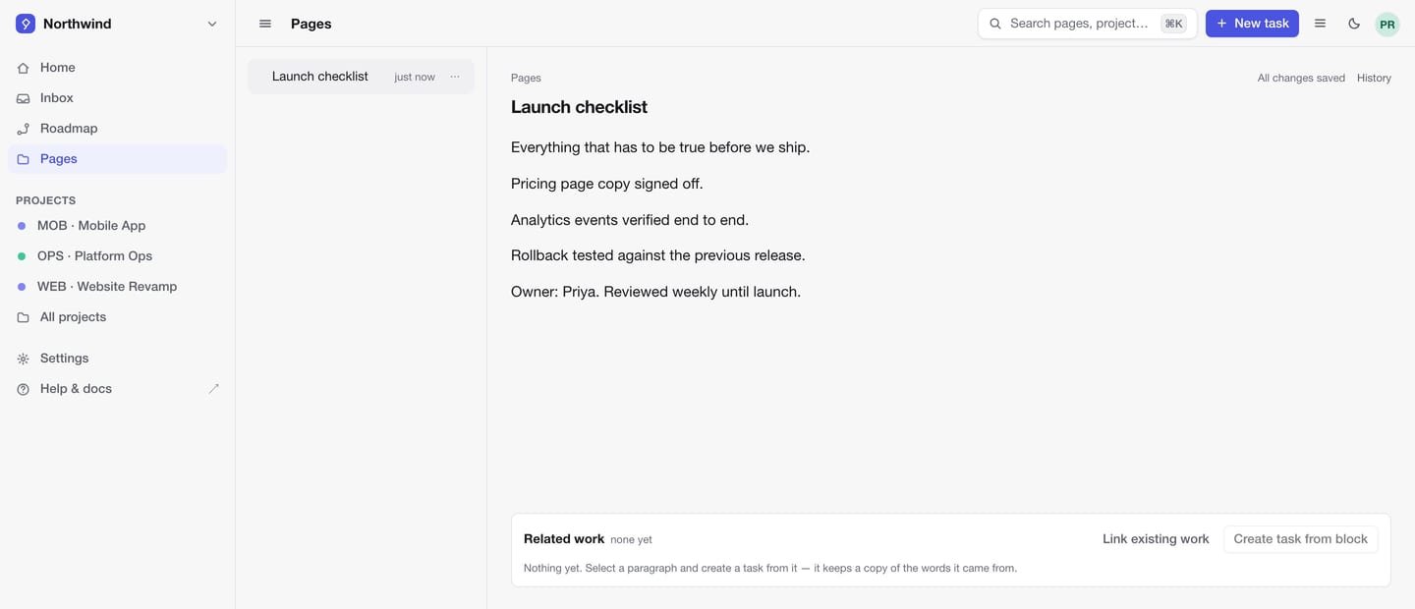Click the Link existing work button
1415x609 pixels.
pos(1156,539)
